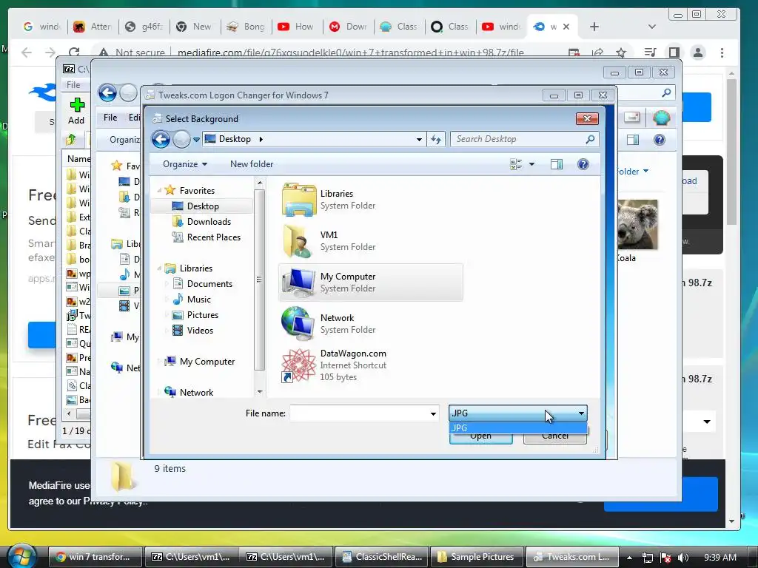Click the File name input field

pyautogui.click(x=359, y=413)
